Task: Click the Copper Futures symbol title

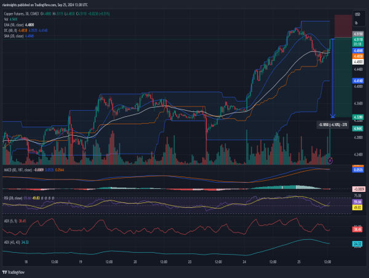Action: pyautogui.click(x=22, y=14)
